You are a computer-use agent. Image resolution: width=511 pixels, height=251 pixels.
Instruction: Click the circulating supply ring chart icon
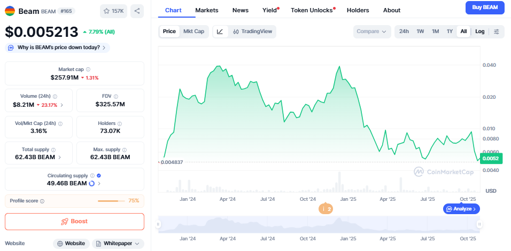91,183
